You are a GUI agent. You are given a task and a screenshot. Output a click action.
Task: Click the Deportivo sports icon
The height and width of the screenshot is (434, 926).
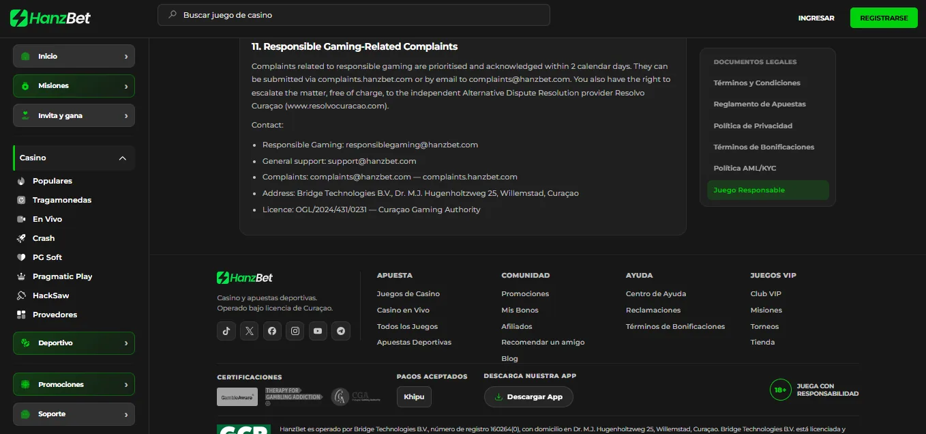pos(25,343)
